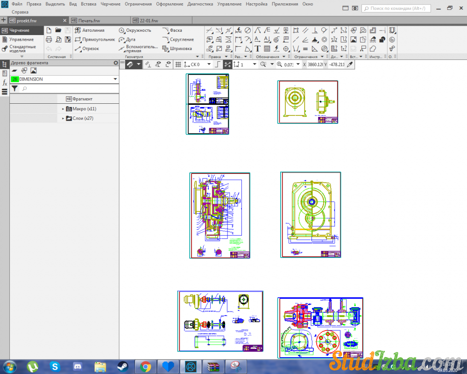Toggle orthogonal drawing mode
This screenshot has width=467, height=374.
217,65
